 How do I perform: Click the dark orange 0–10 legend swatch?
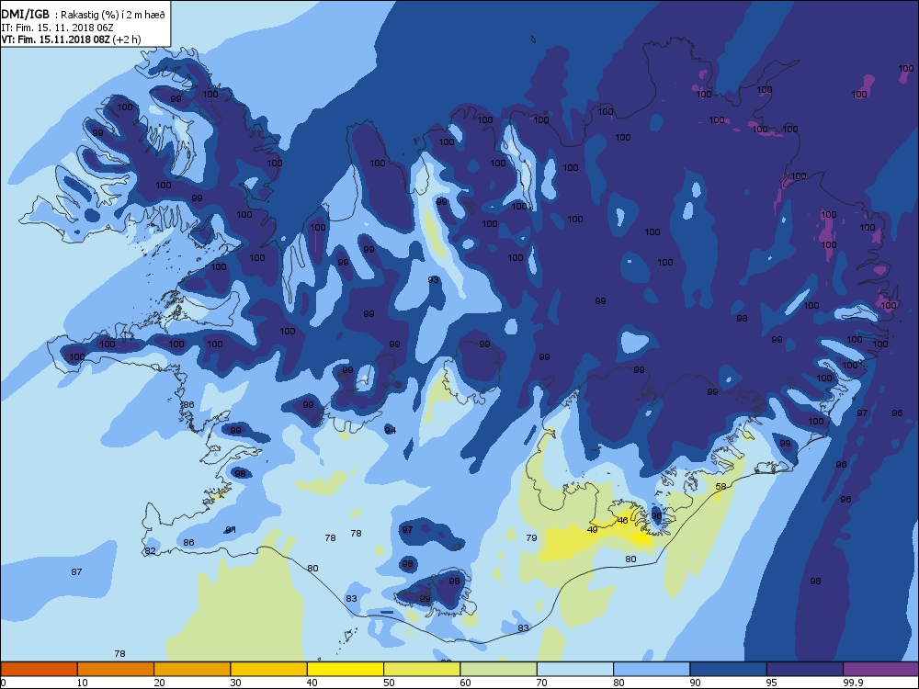(39, 669)
